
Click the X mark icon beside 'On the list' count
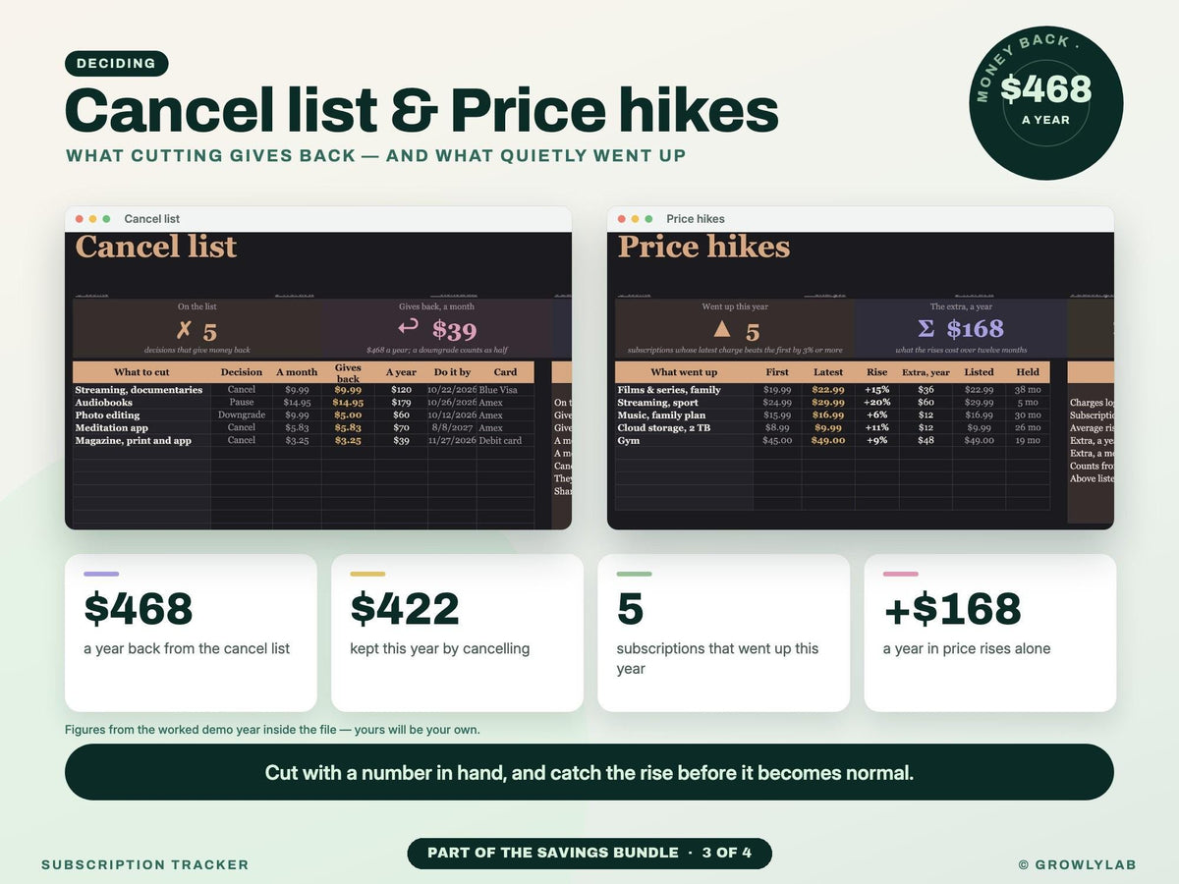[183, 331]
